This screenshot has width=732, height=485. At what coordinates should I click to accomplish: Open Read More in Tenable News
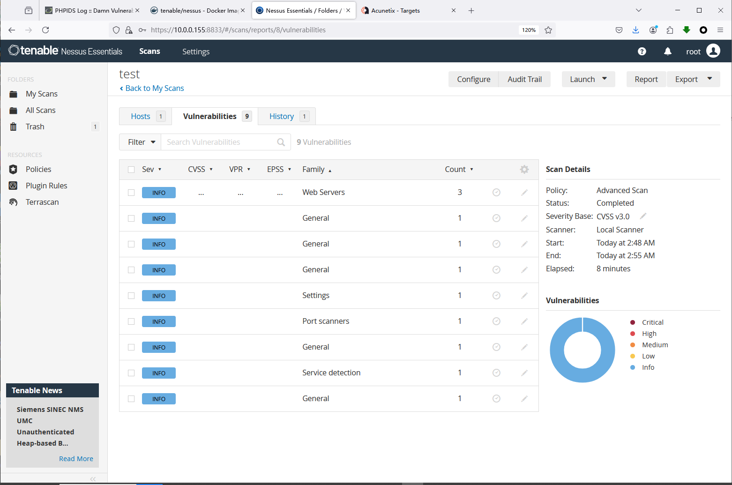(76, 459)
